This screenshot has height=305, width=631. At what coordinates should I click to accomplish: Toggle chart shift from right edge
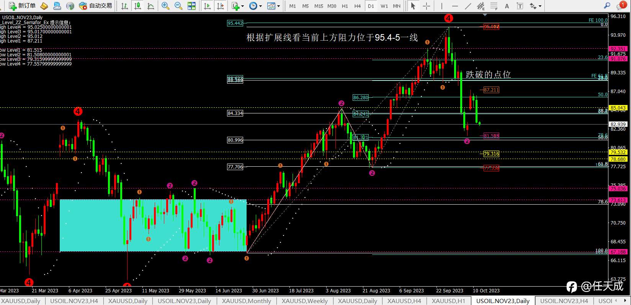pos(220,6)
